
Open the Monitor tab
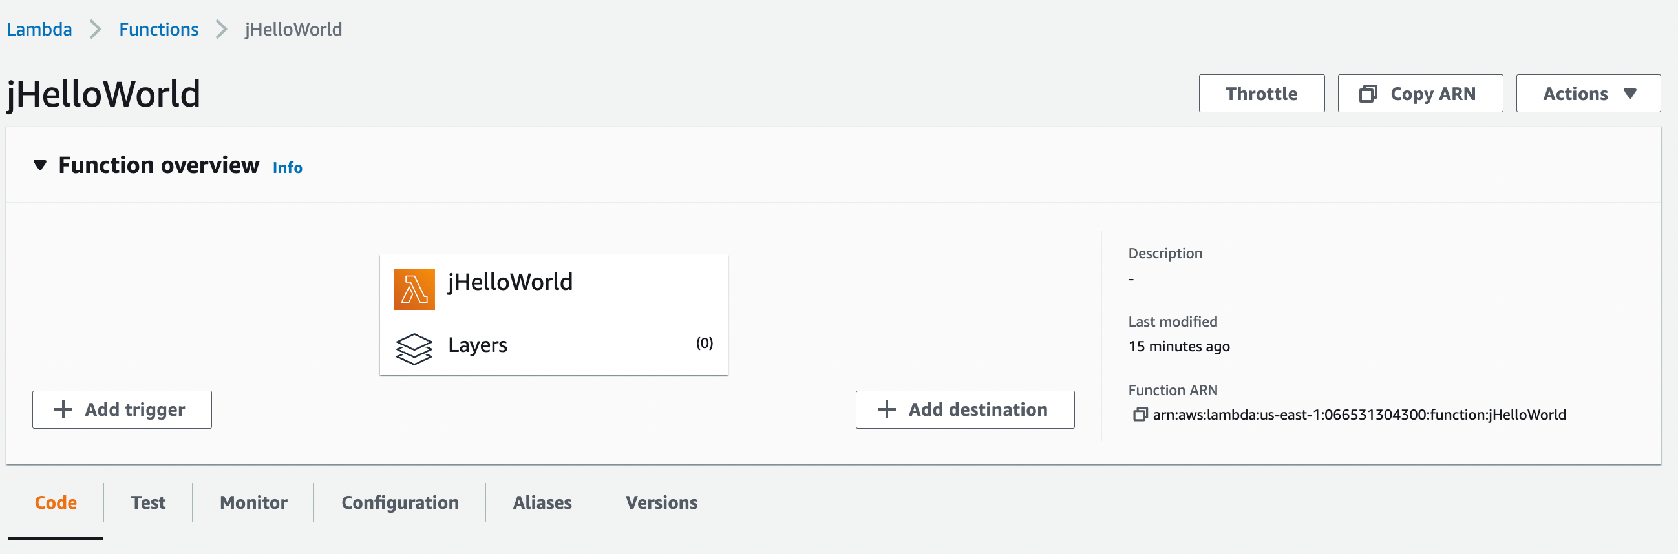253,502
